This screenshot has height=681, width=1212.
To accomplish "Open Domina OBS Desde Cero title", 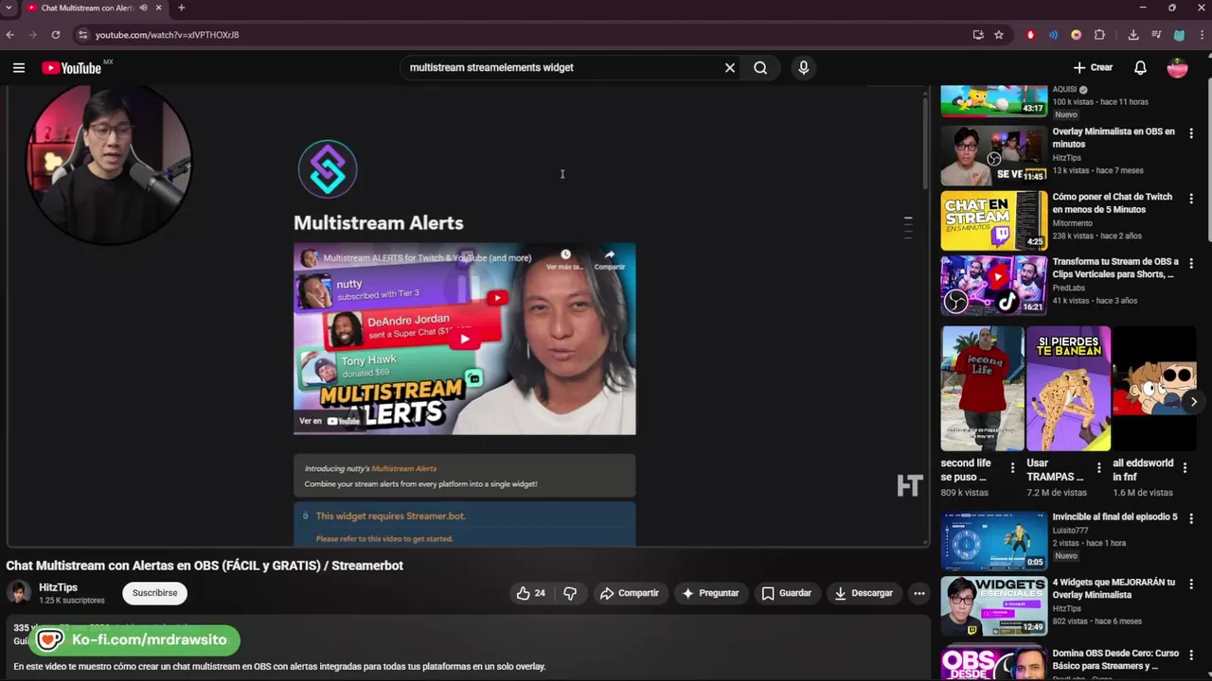I will (x=1115, y=659).
